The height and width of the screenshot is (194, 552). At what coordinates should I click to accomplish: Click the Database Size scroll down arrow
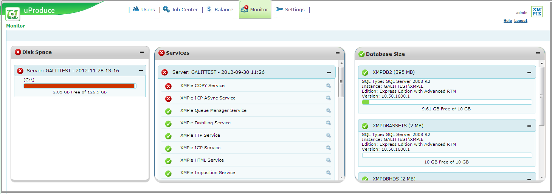tap(541, 177)
